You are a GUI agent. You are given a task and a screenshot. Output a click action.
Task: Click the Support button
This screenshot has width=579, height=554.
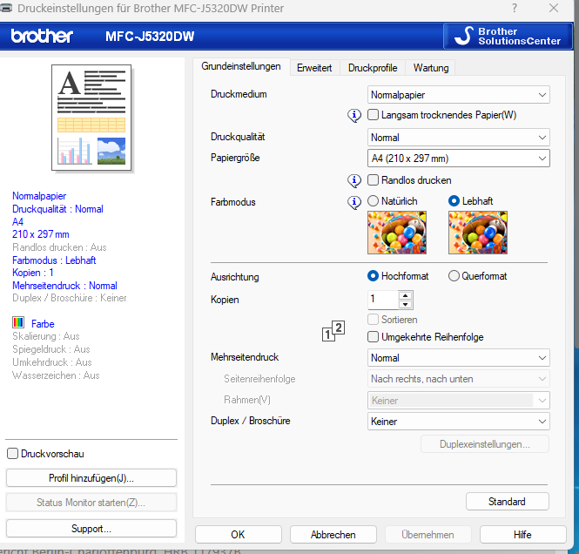coord(91,529)
